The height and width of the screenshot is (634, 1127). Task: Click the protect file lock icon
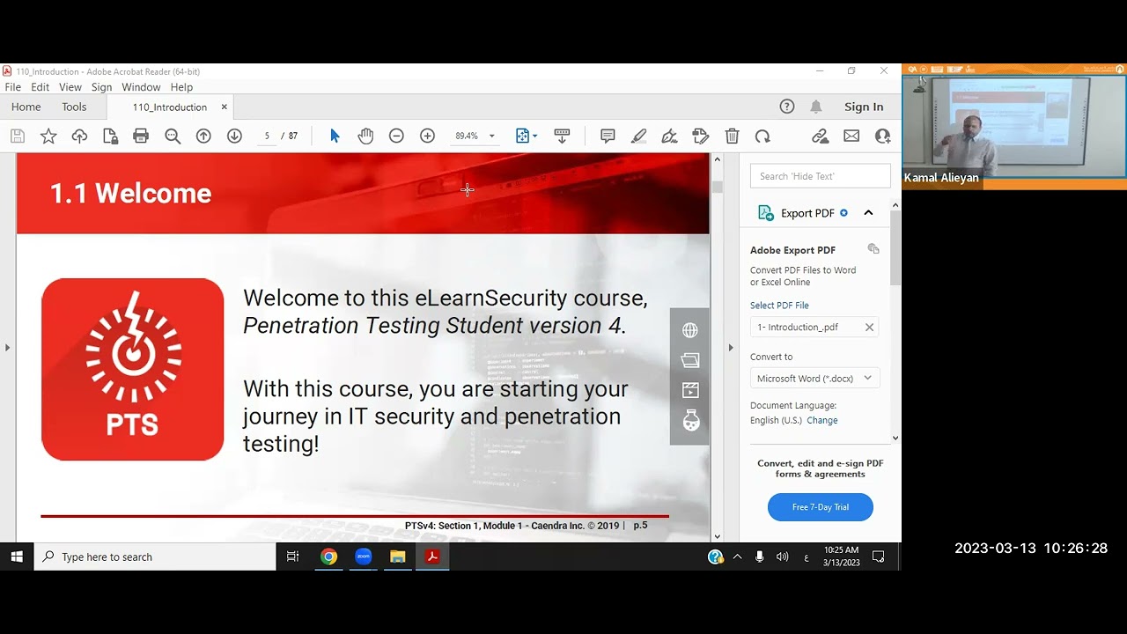pos(110,136)
